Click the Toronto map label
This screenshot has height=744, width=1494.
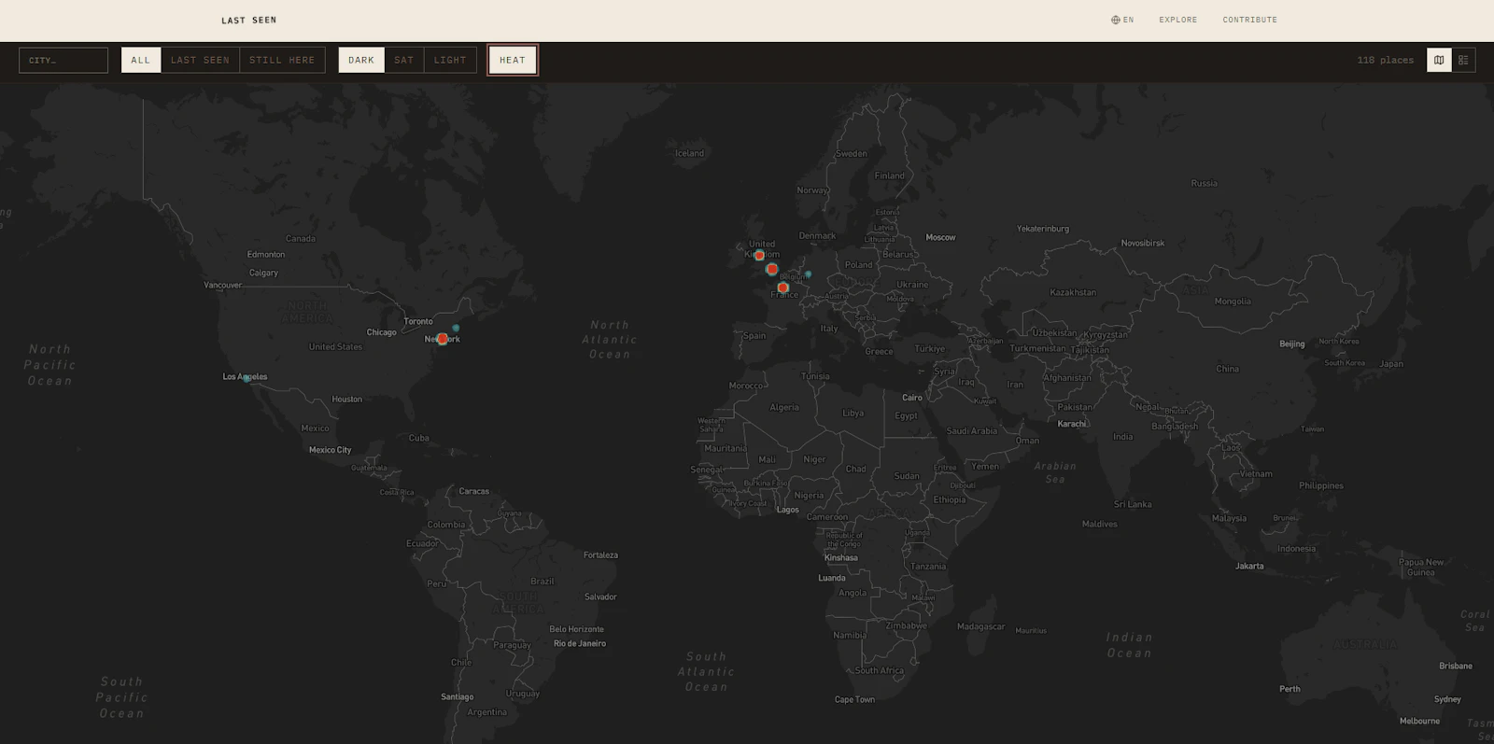pyautogui.click(x=418, y=321)
